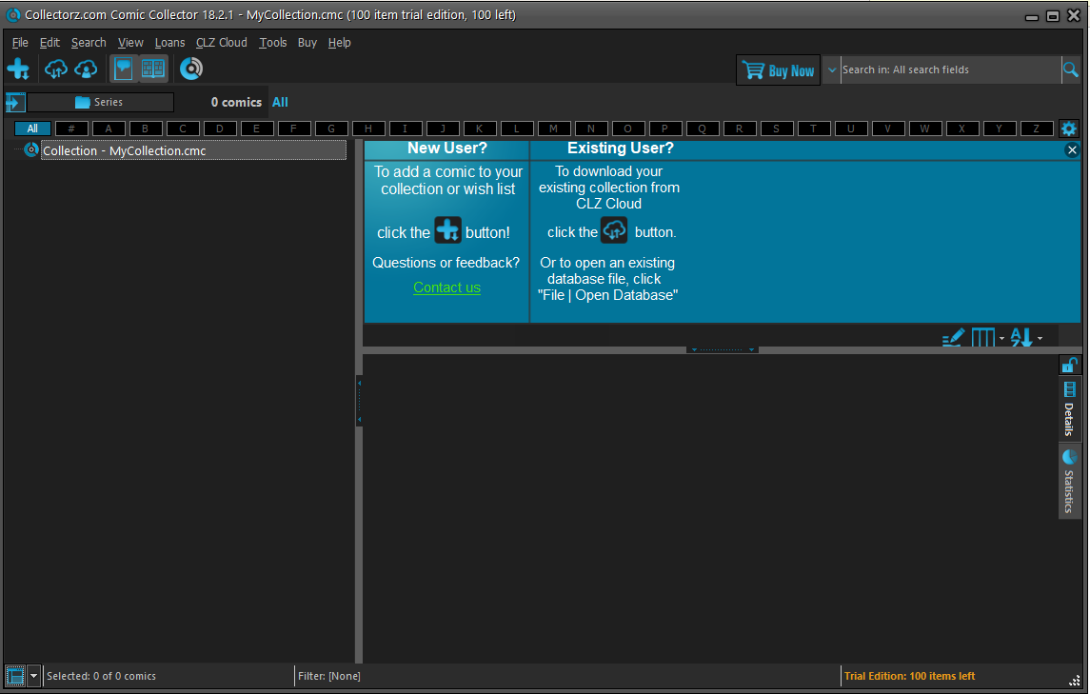Click the edit pencil icon above the list
This screenshot has height=694, width=1090.
click(952, 338)
